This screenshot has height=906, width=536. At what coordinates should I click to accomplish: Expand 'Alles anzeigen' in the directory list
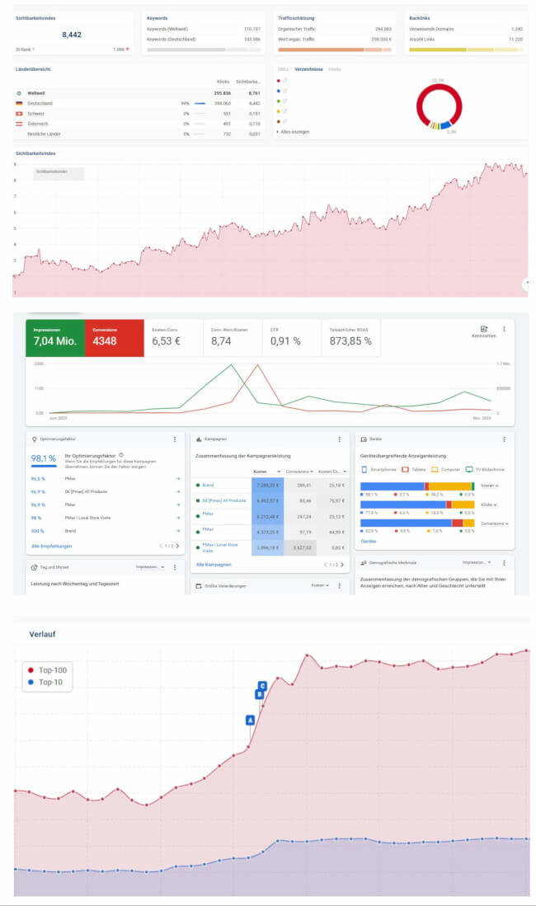(x=295, y=131)
